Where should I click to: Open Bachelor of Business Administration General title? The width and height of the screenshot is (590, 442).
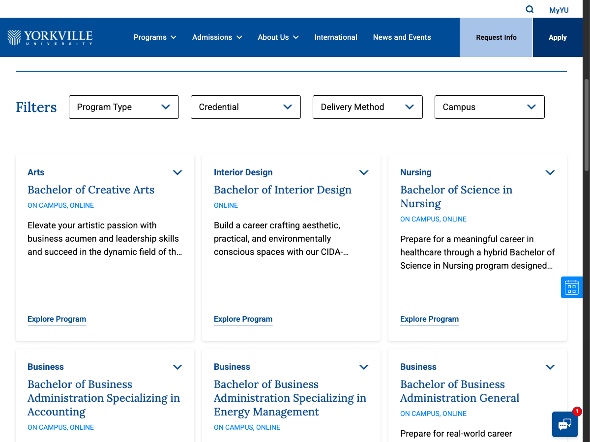[x=460, y=391]
